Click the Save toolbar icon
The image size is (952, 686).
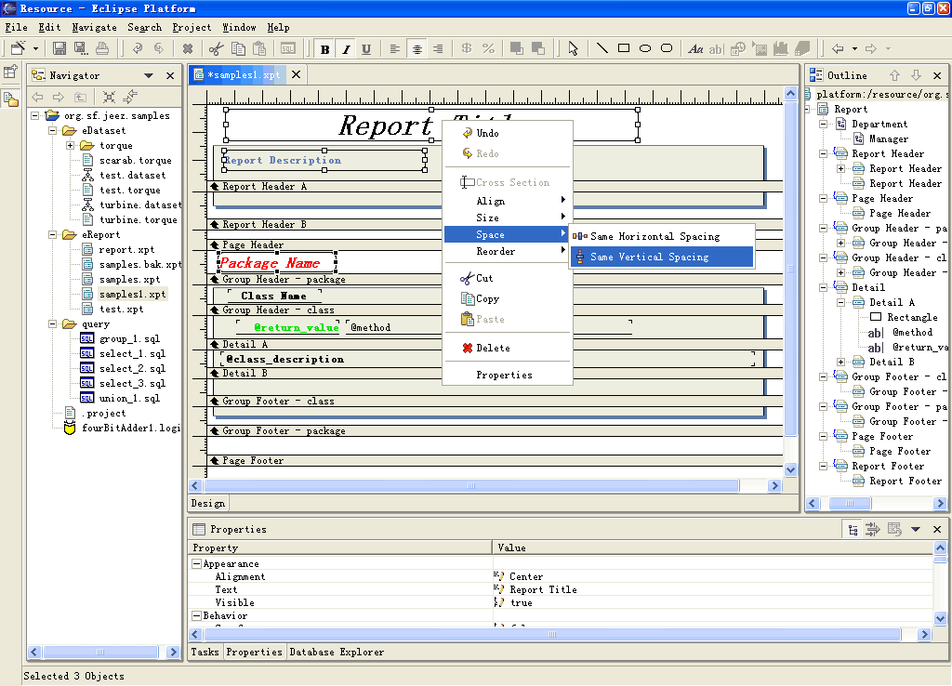(x=59, y=48)
